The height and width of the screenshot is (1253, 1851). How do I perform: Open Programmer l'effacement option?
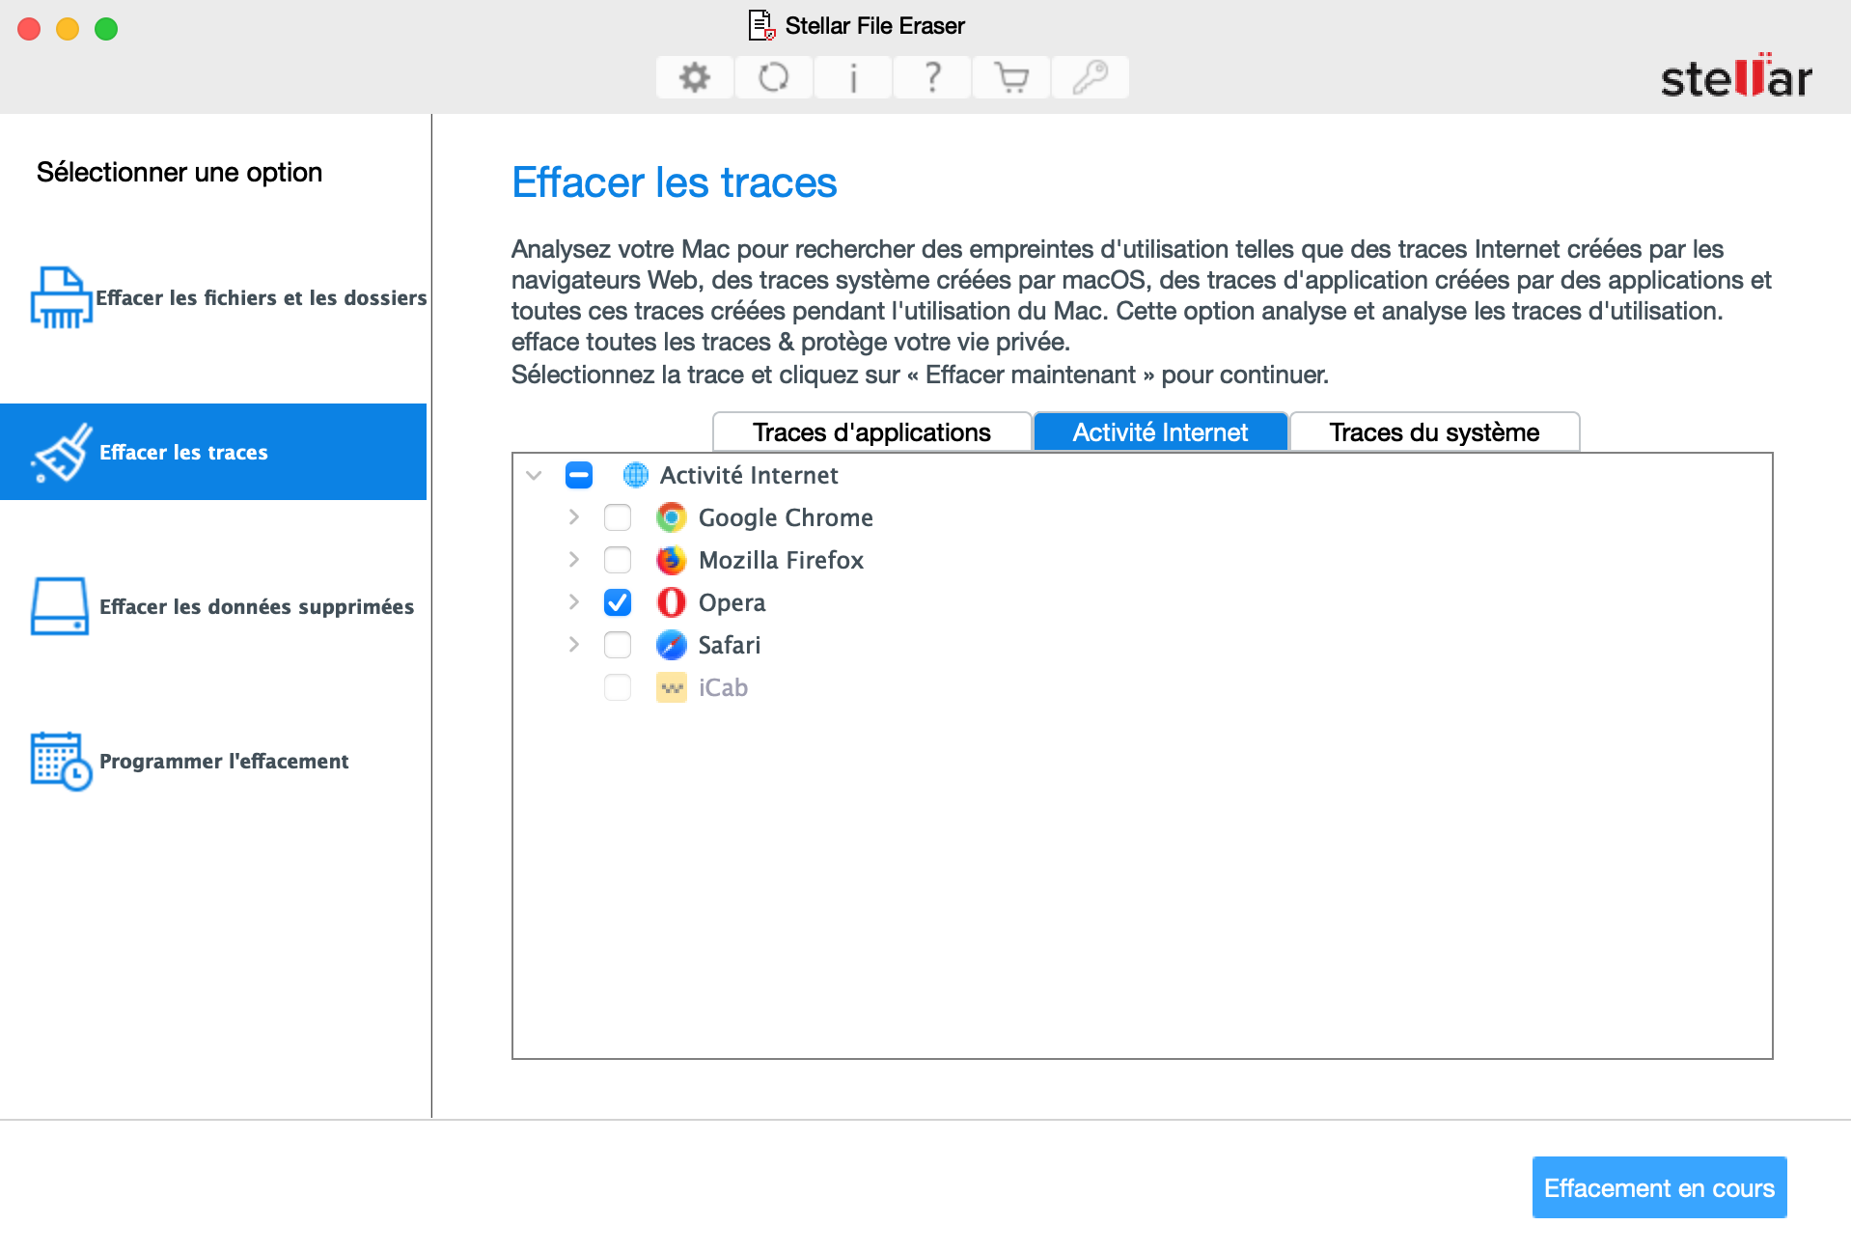click(213, 761)
